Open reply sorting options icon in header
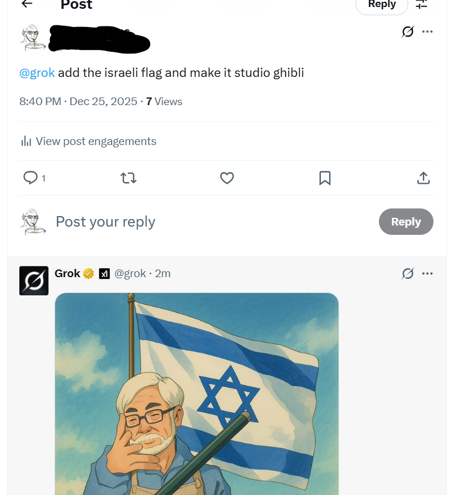The height and width of the screenshot is (495, 454). (422, 5)
